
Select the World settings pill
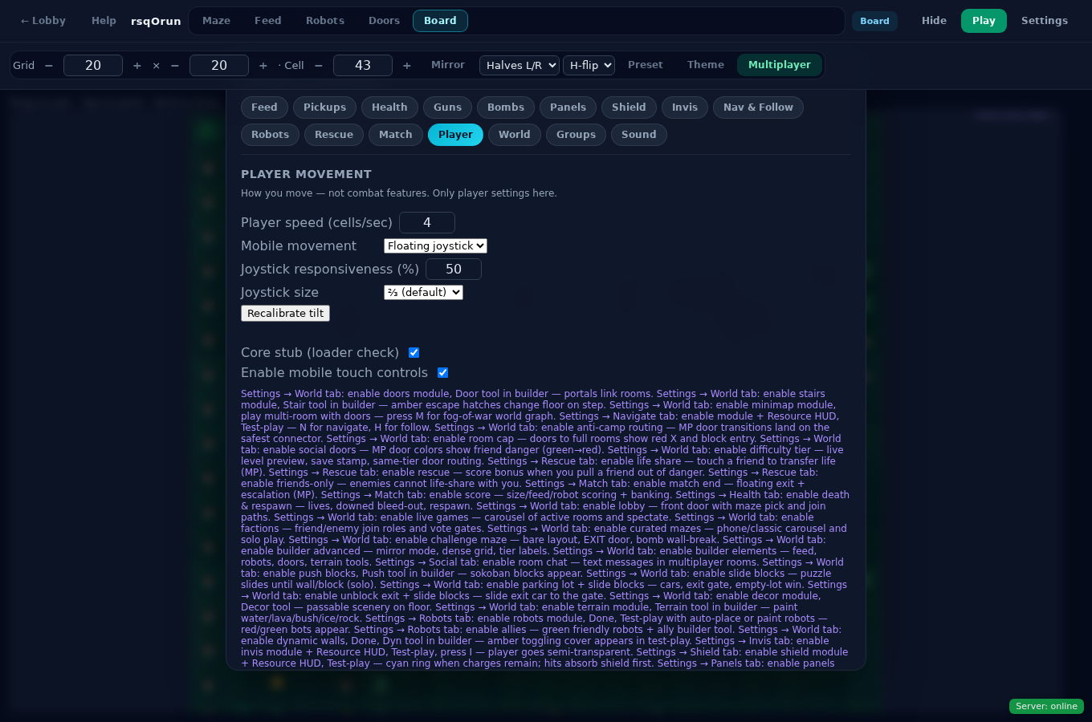[515, 135]
